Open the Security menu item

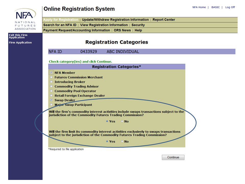tap(138, 25)
